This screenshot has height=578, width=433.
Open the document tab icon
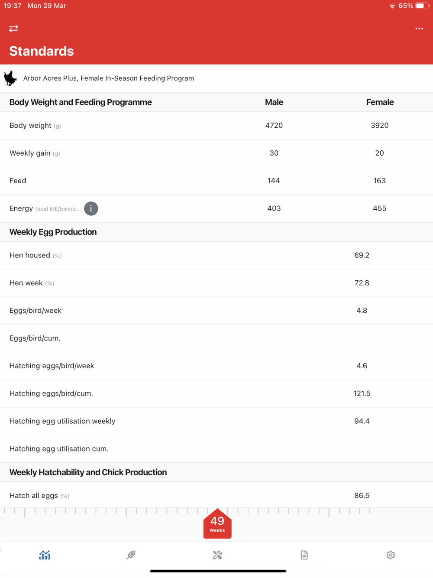[304, 555]
